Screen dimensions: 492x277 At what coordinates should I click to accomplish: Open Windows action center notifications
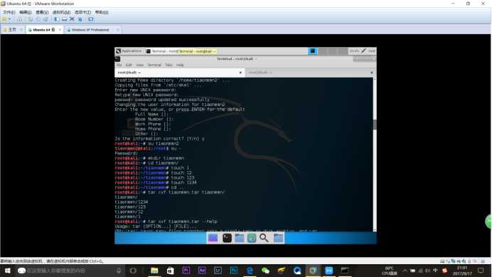pos(481,271)
